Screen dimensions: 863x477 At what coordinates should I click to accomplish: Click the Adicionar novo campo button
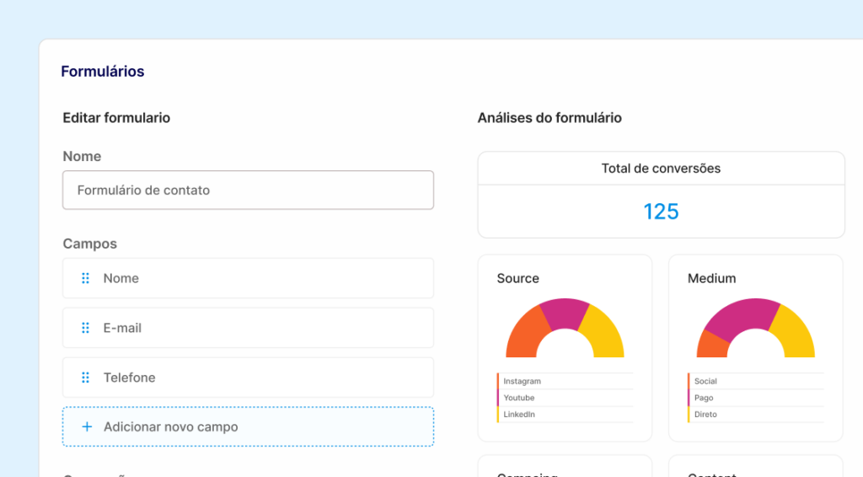click(x=248, y=426)
